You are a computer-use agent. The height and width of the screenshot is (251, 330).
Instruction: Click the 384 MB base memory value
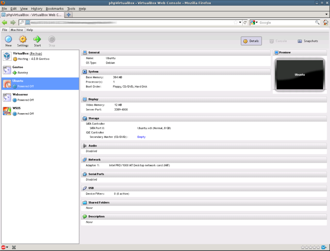(118, 77)
